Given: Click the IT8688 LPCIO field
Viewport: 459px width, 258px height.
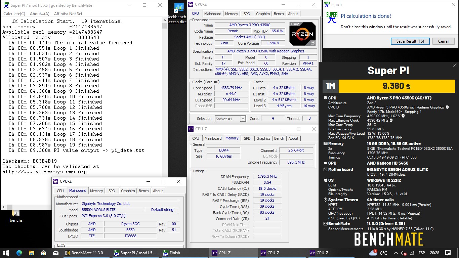Looking at the screenshot, I should pyautogui.click(x=131, y=236).
